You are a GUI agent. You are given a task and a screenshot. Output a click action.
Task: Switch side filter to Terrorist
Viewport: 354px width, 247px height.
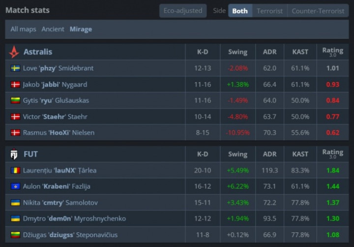269,11
